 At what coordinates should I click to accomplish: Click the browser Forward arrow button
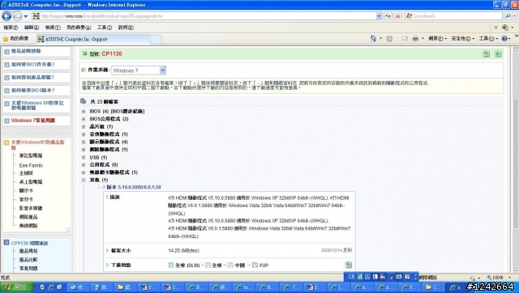[18, 16]
